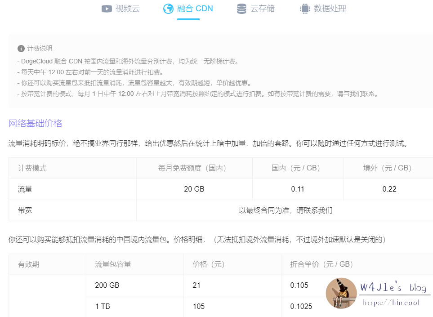Viewport: 433px width, 317px height.
Task: Click the chip icon for 数据处理
Action: point(305,9)
